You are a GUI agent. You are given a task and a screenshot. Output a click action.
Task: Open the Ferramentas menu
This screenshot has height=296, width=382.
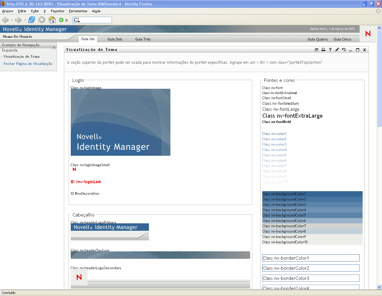click(78, 11)
